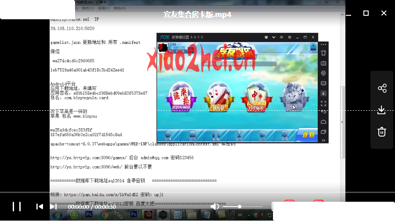Open the red 红中麻将 mahjong game
This screenshot has width=395, height=221.
[x=256, y=97]
